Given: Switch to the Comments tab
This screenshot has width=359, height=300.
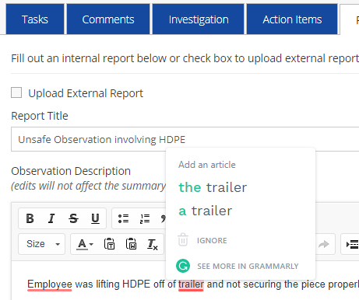Looking at the screenshot, I should [108, 19].
